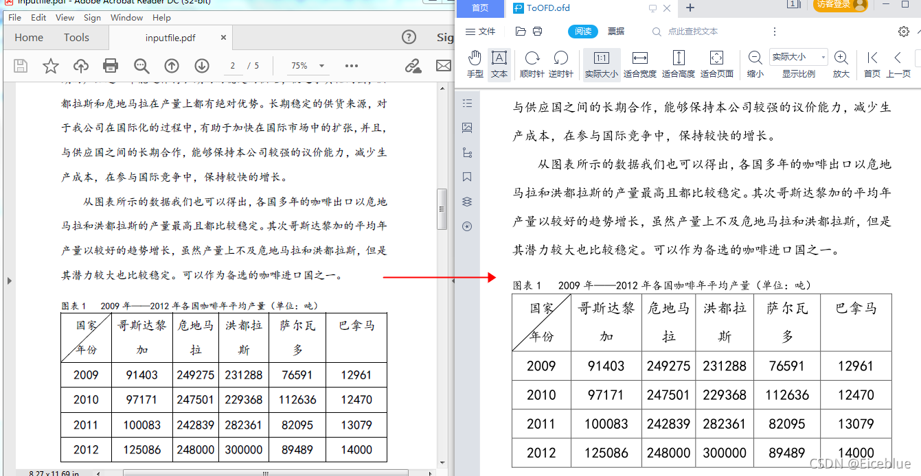Open the Sign menu in Acrobat
Screen dimensions: 921x476
[x=92, y=18]
